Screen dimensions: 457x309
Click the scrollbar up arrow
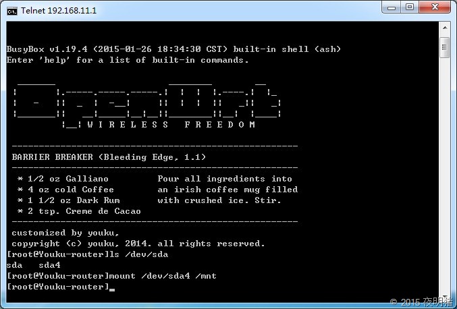(444, 28)
